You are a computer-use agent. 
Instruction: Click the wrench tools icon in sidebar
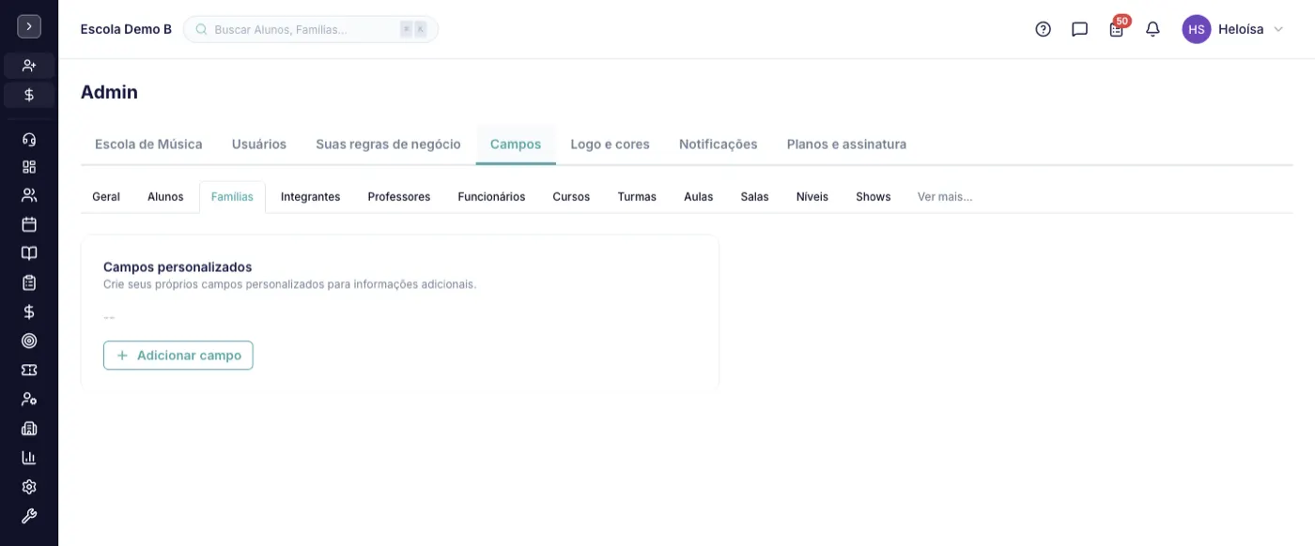pos(29,516)
